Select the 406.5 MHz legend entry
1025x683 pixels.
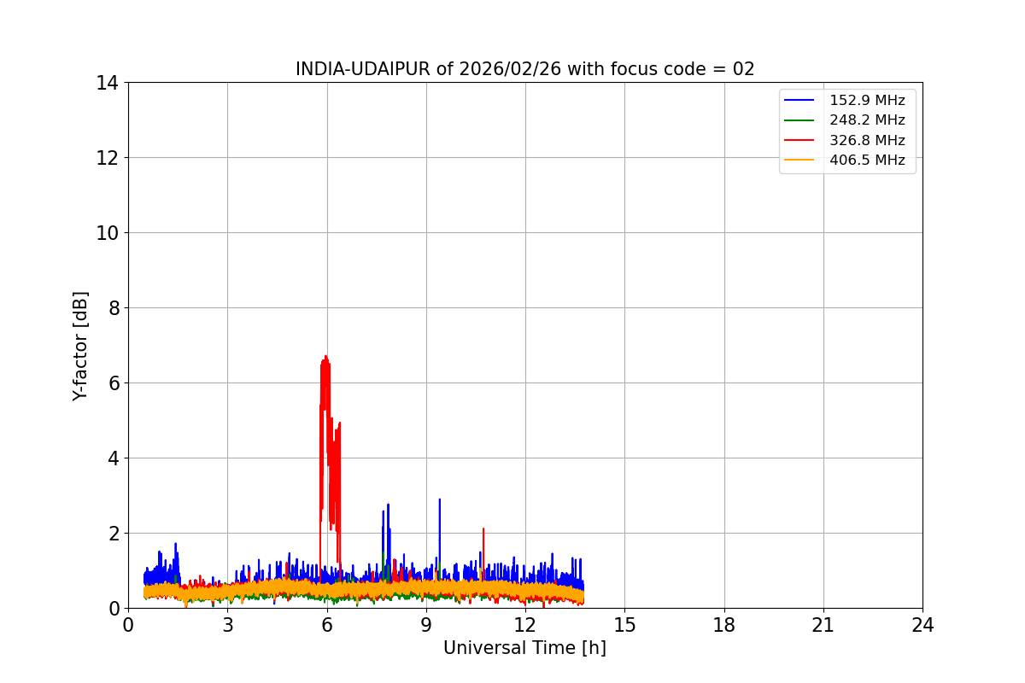846,160
